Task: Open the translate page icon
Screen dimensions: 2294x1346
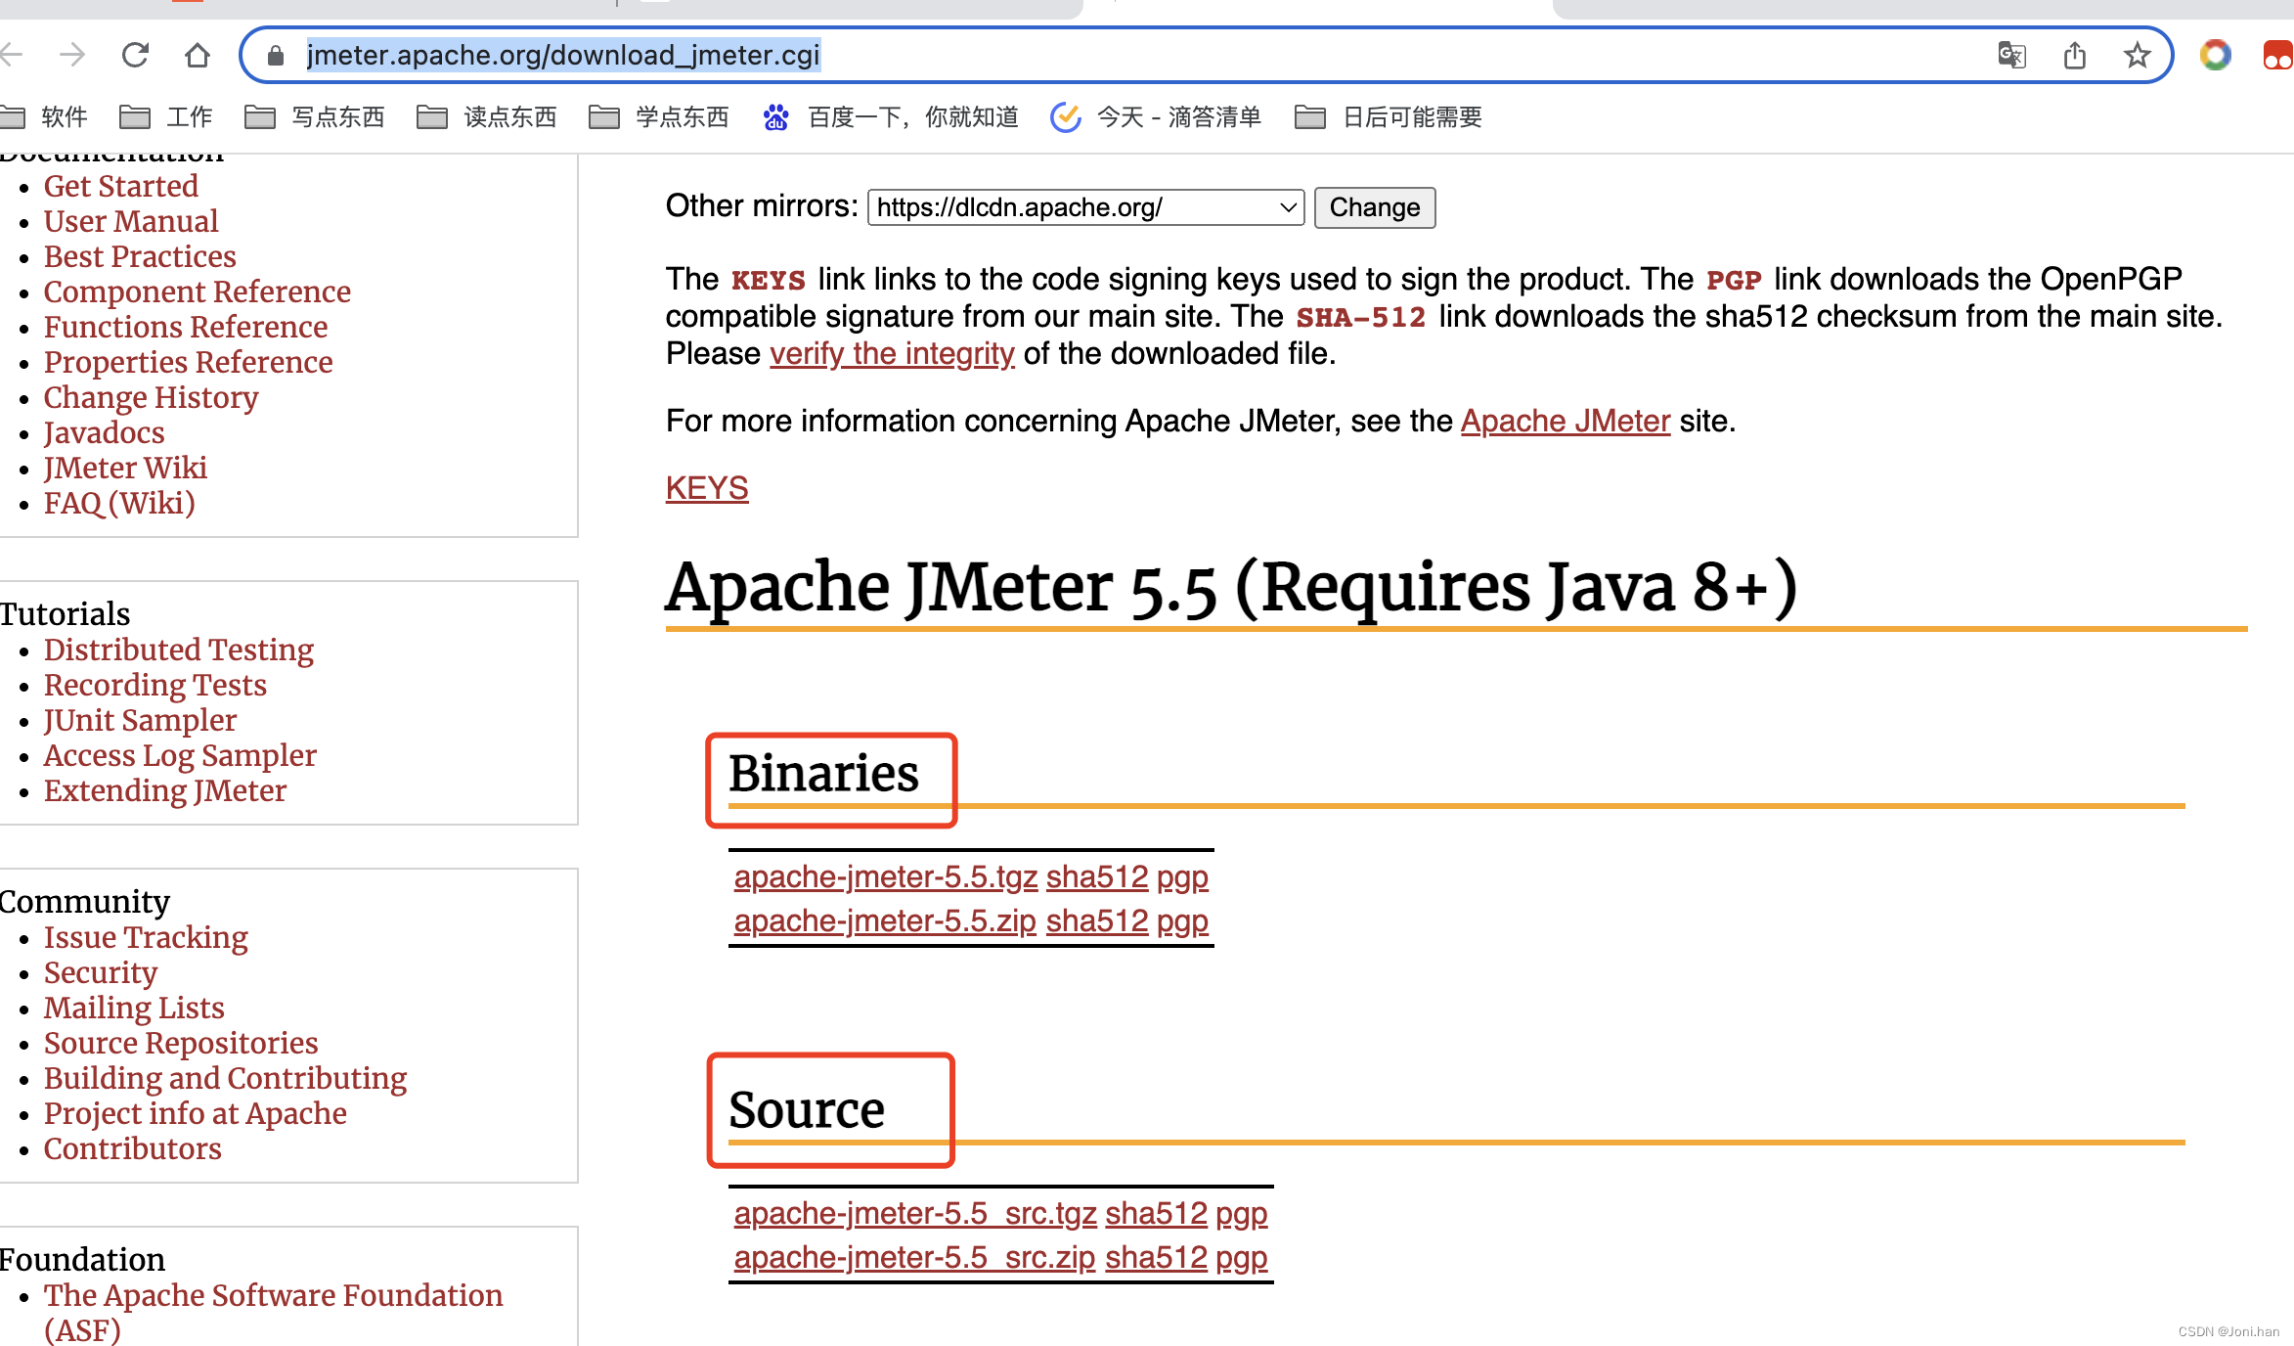Action: pyautogui.click(x=2011, y=55)
